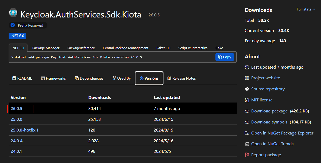This screenshot has height=163, width=321.
Task: Click Download package link
Action: [269, 111]
